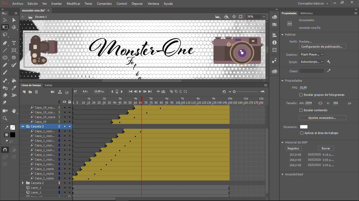Select the Selection arrow tool
Viewport: 359px width, 201px height.
coord(5,20)
